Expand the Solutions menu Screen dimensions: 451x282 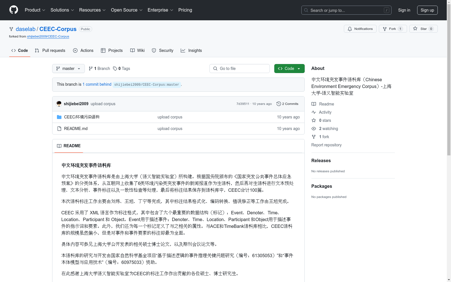pyautogui.click(x=62, y=10)
